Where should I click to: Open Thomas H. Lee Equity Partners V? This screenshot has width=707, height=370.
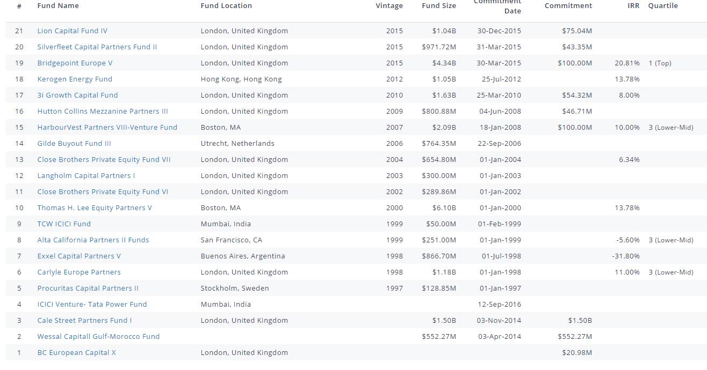95,208
